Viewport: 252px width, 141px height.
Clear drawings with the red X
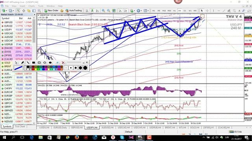click(x=63, y=63)
